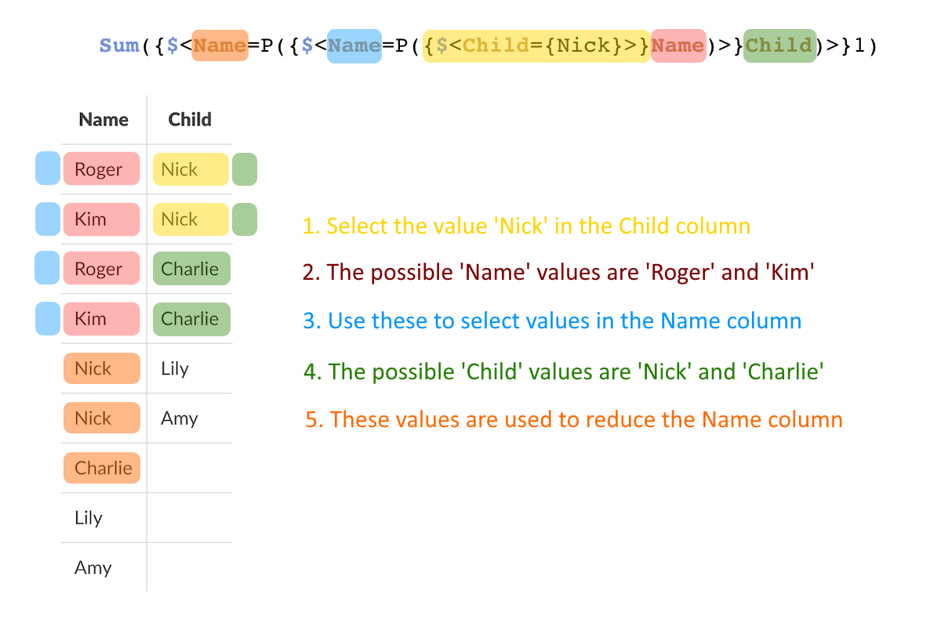This screenshot has height=627, width=941.
Task: Select the Lily cell in the Name column
Action: (x=89, y=518)
